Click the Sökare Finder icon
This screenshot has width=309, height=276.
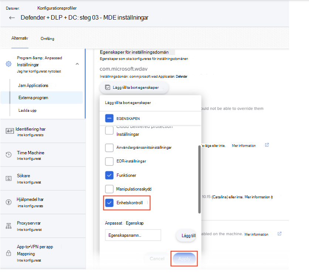[x=9, y=178]
